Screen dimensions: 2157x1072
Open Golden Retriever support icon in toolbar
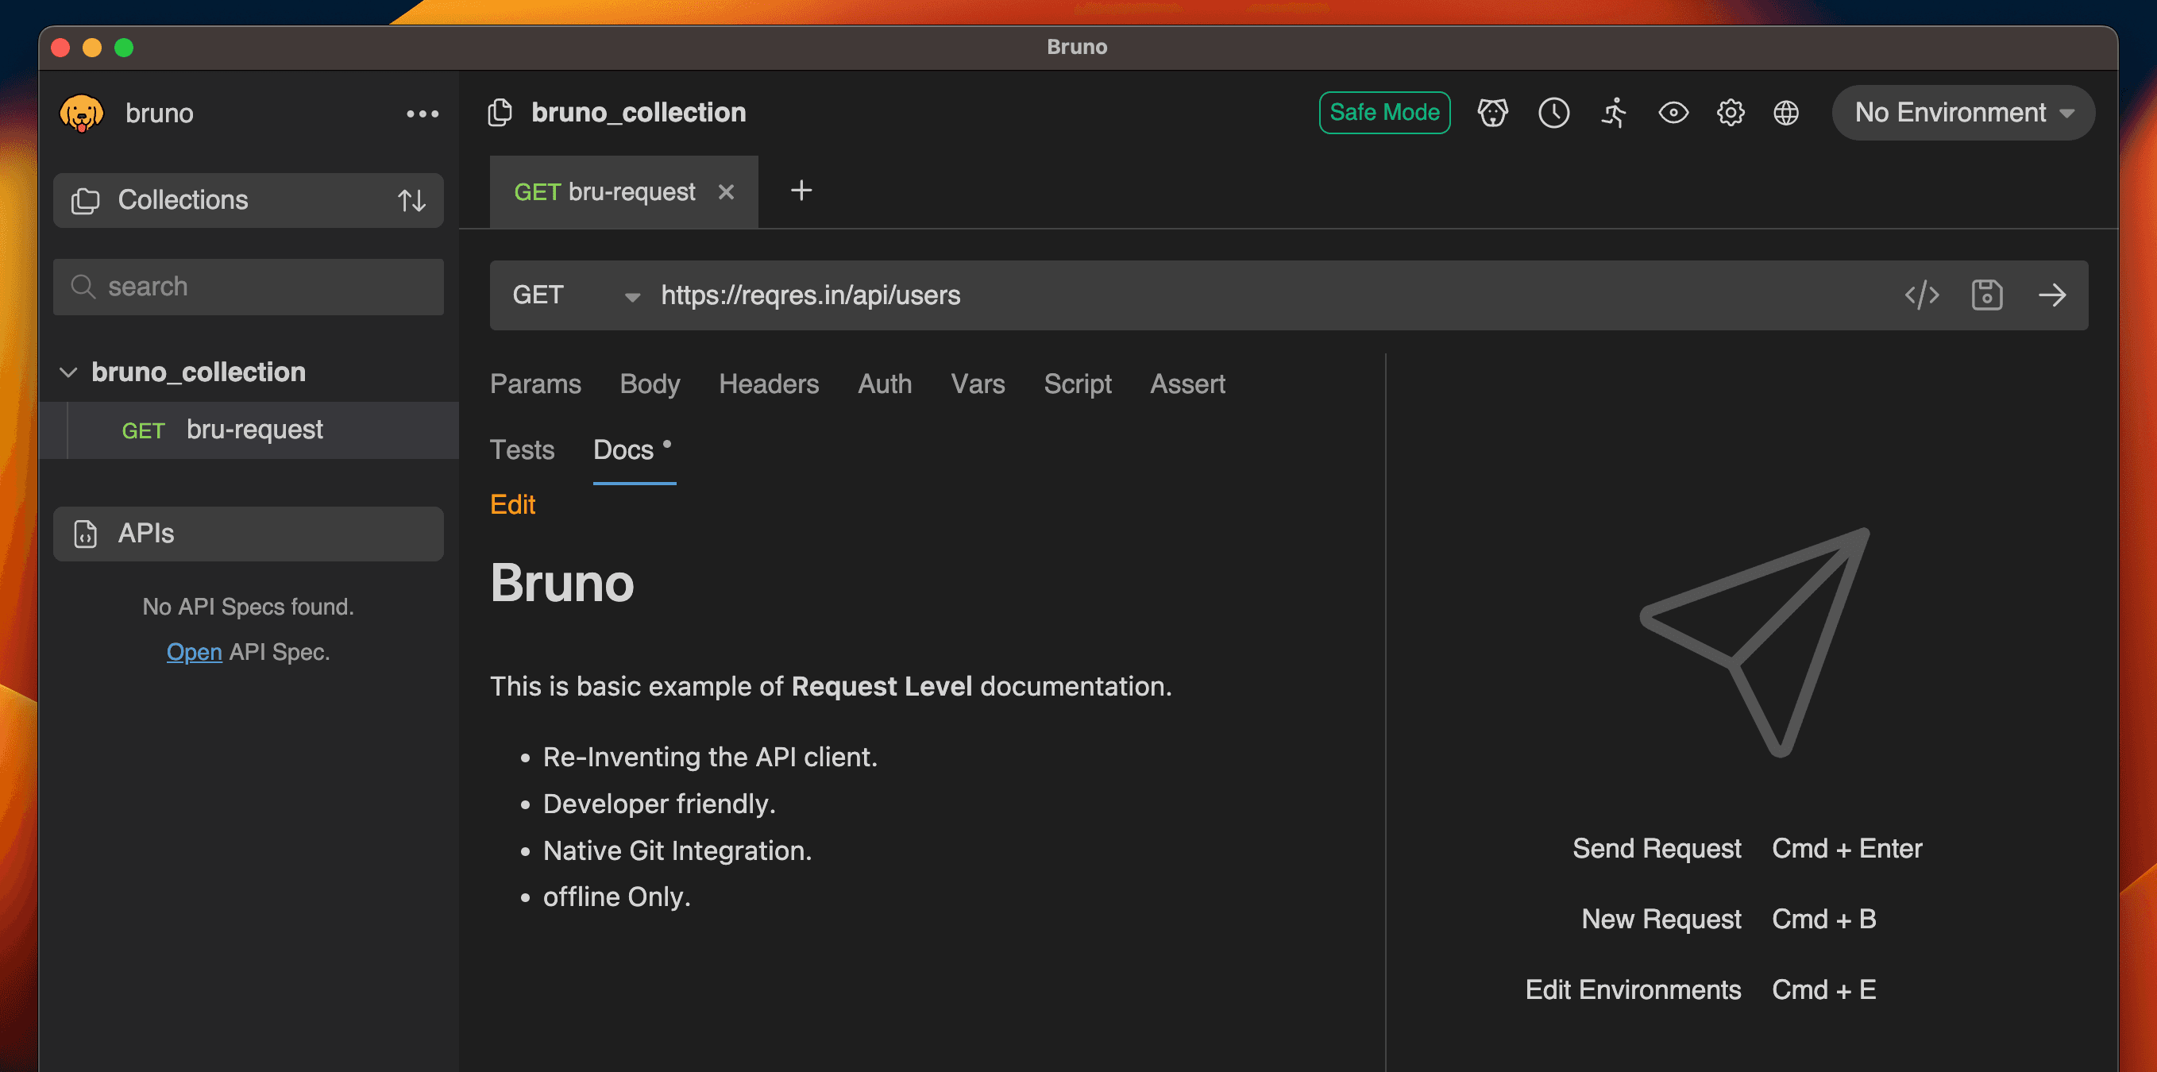tap(1492, 112)
